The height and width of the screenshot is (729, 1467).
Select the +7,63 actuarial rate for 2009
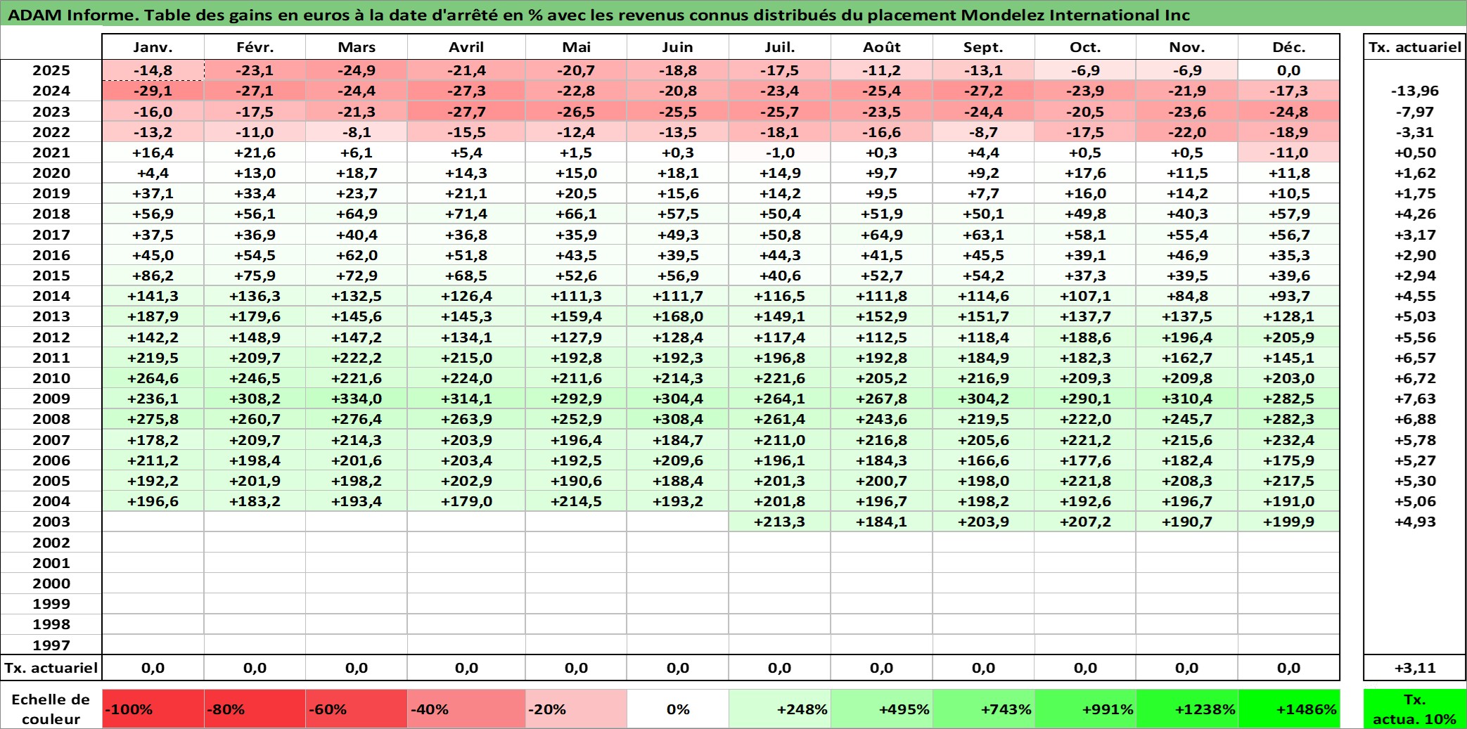coord(1415,399)
